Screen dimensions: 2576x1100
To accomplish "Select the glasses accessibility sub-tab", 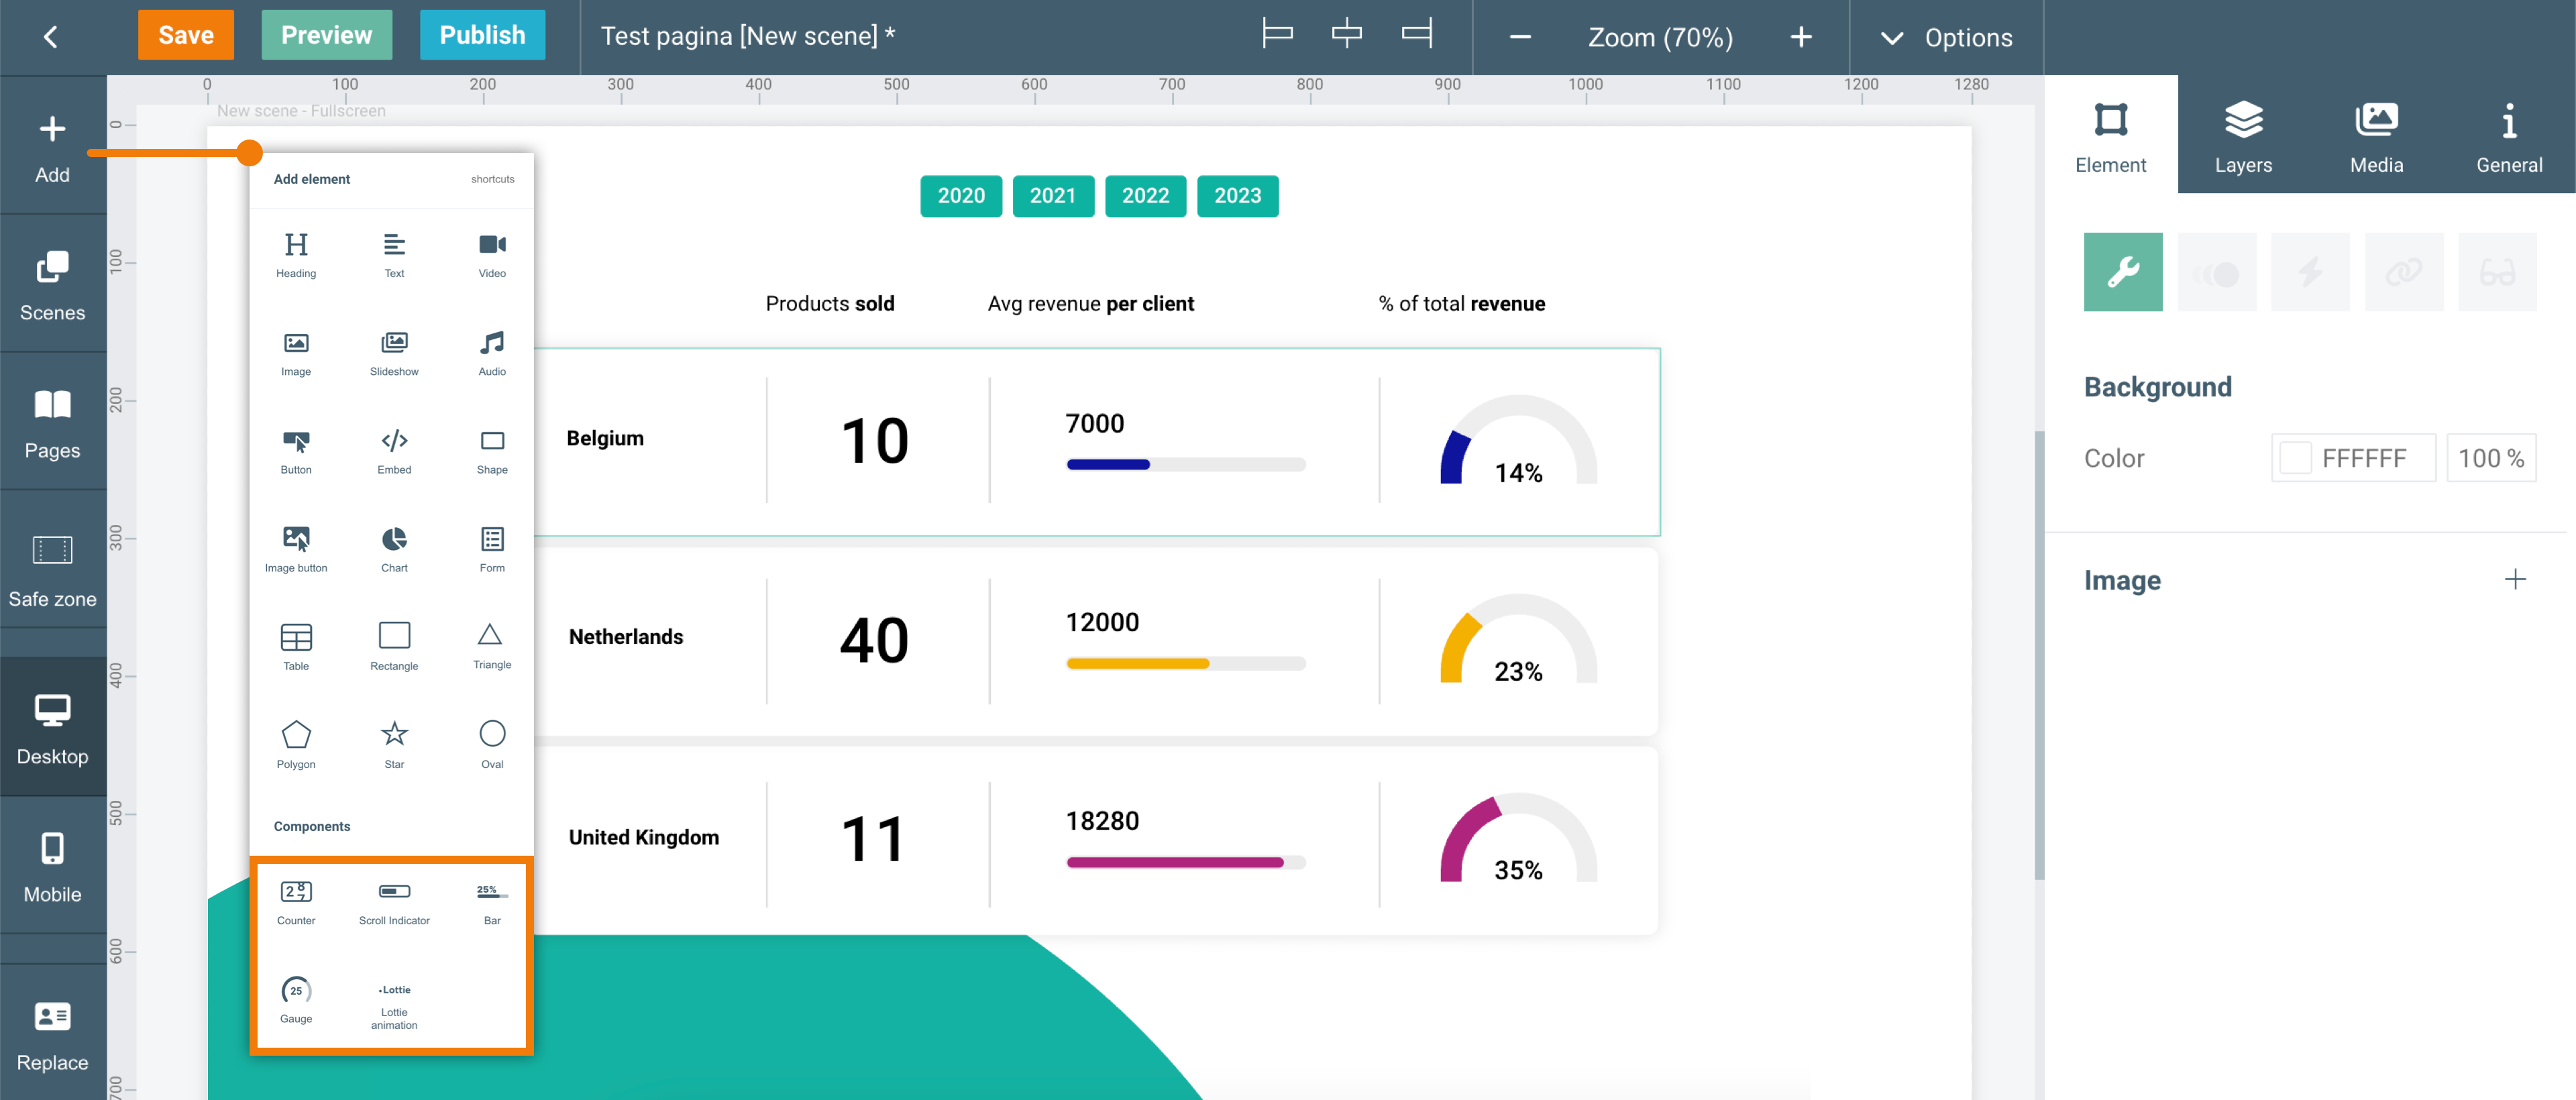I will [x=2497, y=272].
